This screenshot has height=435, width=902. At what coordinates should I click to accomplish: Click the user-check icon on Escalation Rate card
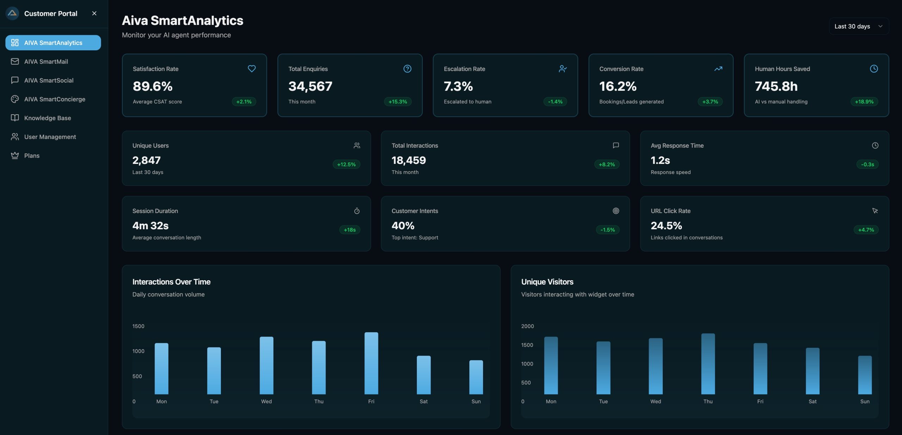click(x=563, y=69)
